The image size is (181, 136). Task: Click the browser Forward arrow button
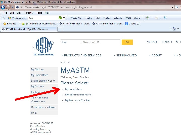coord(8,7)
